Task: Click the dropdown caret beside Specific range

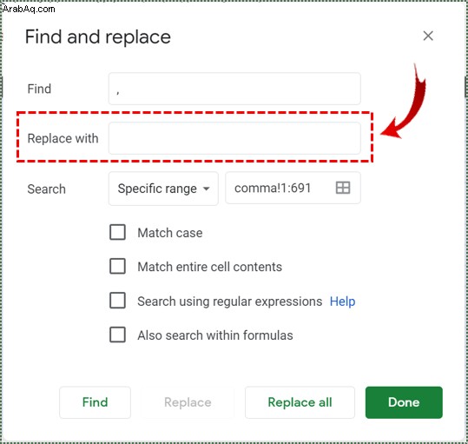Action: (x=207, y=189)
